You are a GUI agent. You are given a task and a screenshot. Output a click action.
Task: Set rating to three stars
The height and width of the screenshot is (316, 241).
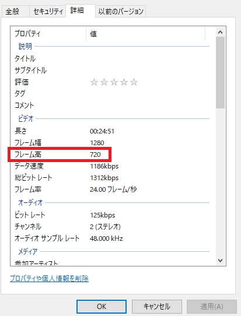click(x=114, y=82)
